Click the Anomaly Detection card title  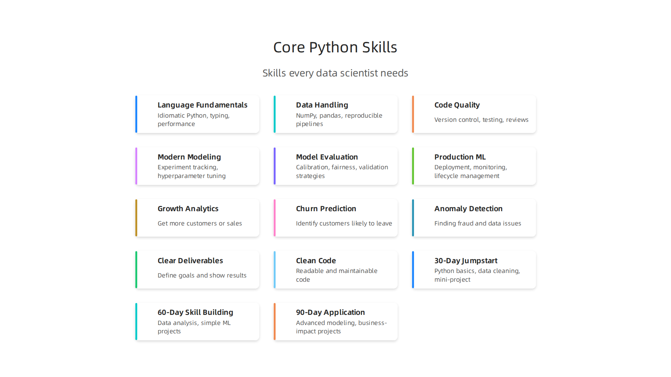coord(468,209)
